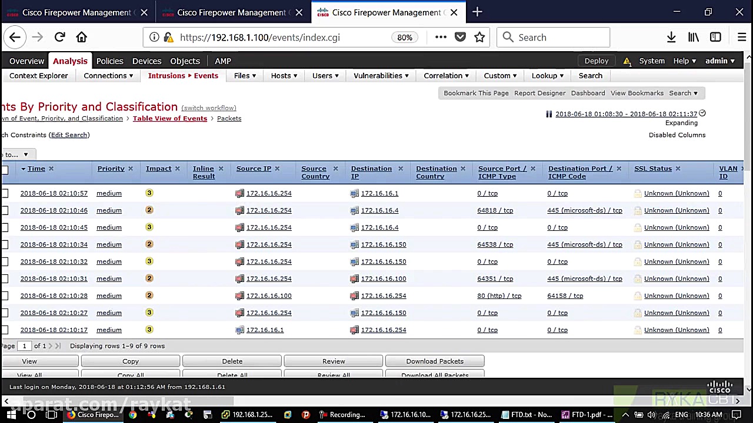Remove the Source Country column
The width and height of the screenshot is (753, 423).
tap(335, 169)
